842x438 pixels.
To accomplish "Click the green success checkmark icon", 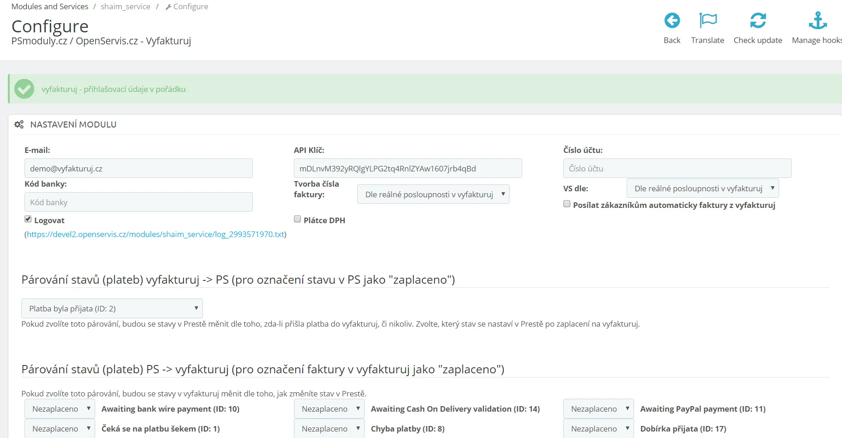I will (24, 89).
